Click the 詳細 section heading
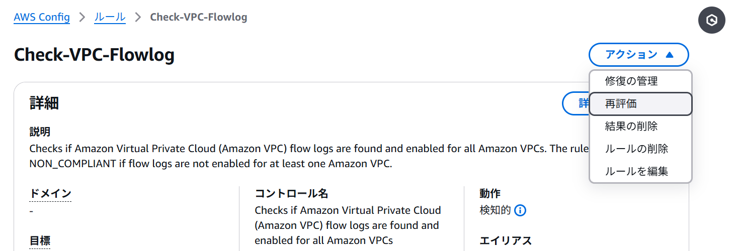Image resolution: width=736 pixels, height=251 pixels. click(44, 103)
